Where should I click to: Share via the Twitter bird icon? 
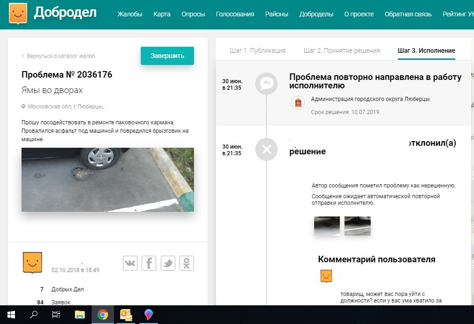(x=168, y=263)
